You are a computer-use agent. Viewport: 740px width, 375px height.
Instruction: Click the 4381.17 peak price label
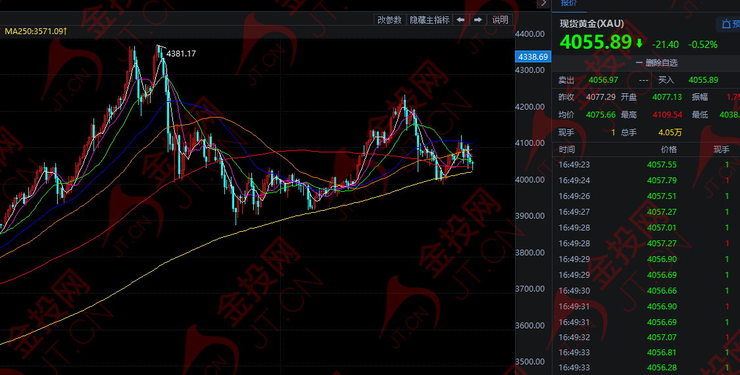point(181,54)
